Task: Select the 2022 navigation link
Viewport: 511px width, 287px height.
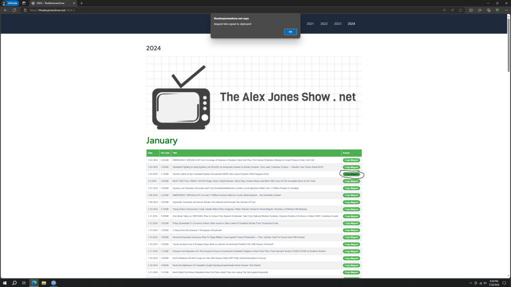Action: pyautogui.click(x=324, y=24)
